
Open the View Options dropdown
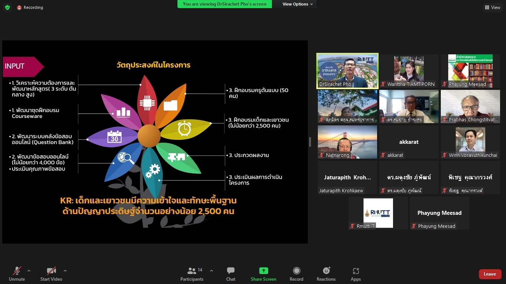(297, 4)
